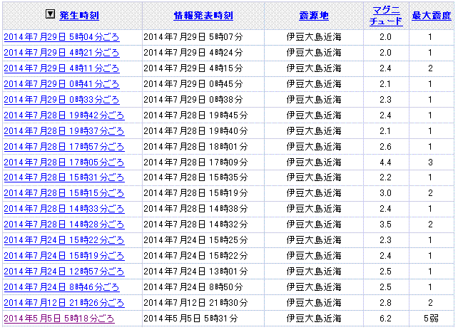This screenshot has height=330, width=458.
Task: Click the sort arrow icon beside 発生時刻
Action: point(50,14)
